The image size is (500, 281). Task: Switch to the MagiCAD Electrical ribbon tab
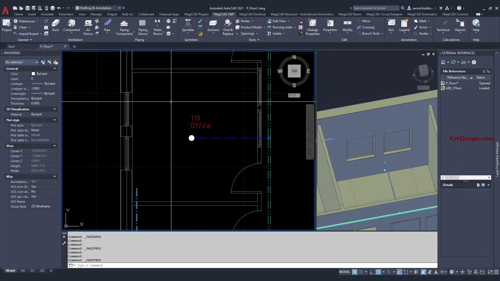click(x=252, y=14)
